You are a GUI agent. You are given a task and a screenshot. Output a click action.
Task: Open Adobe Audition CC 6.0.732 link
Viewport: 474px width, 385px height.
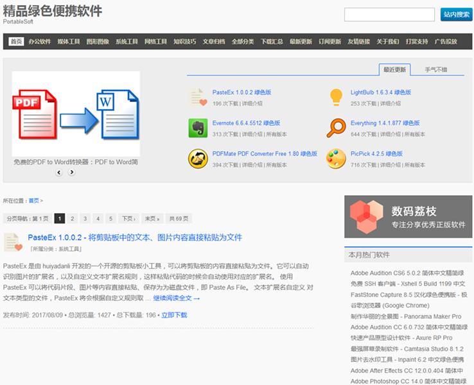point(409,327)
